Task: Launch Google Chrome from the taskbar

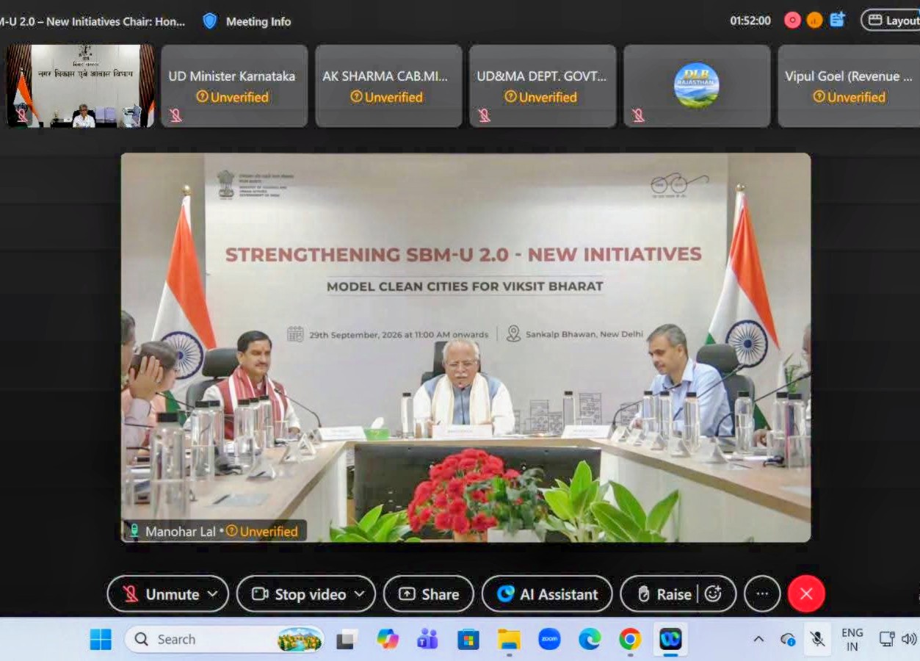Action: pyautogui.click(x=629, y=639)
